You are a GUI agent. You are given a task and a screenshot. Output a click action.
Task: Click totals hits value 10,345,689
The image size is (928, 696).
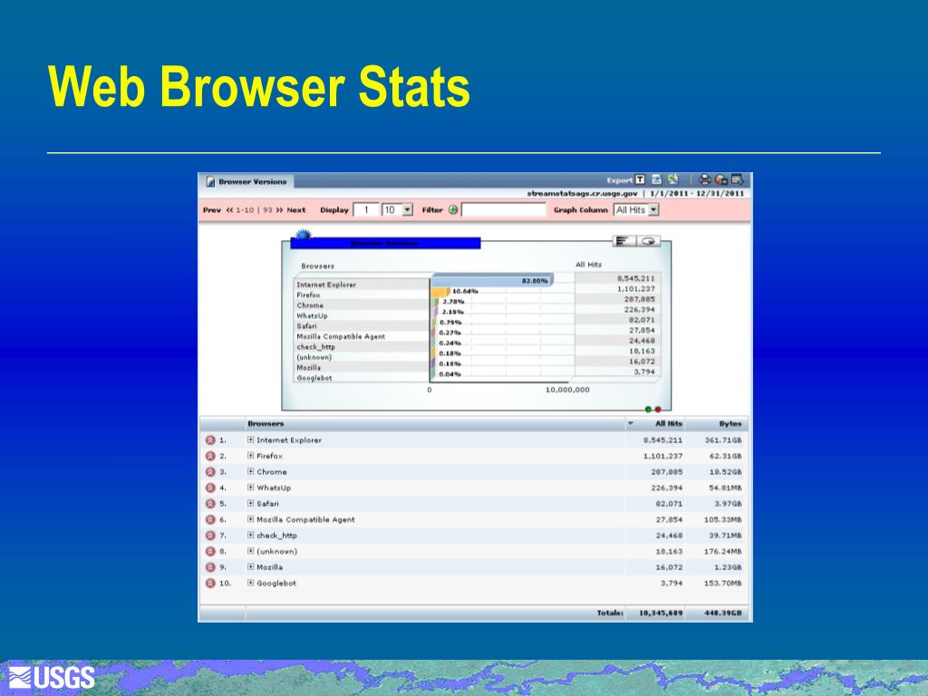(661, 614)
